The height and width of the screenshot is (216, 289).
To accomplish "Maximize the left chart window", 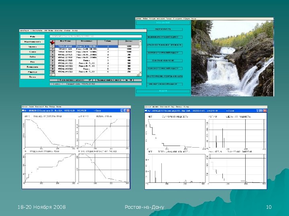I will click(125, 110).
